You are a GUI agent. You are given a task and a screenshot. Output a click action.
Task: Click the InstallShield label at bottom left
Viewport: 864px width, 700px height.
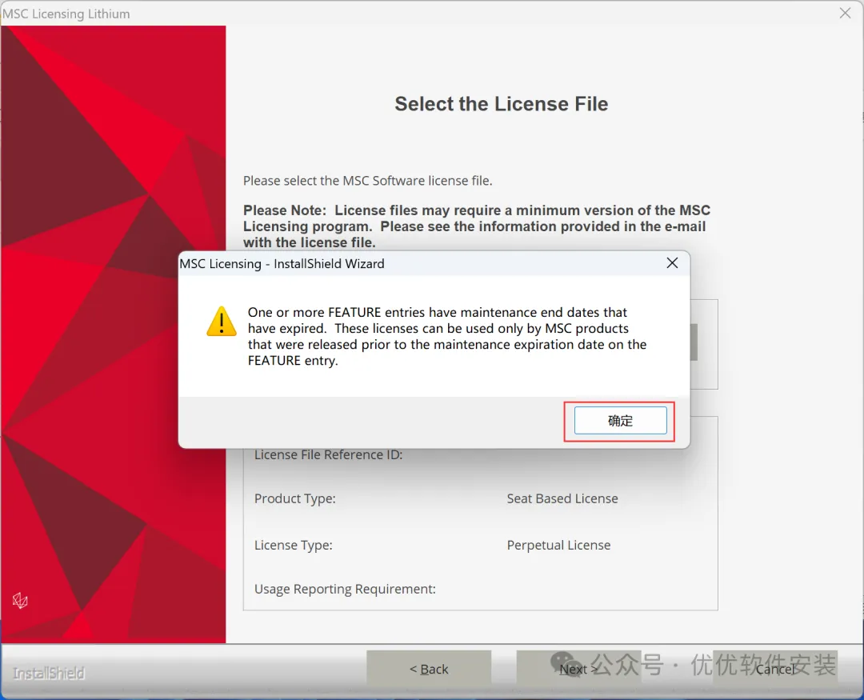[49, 673]
